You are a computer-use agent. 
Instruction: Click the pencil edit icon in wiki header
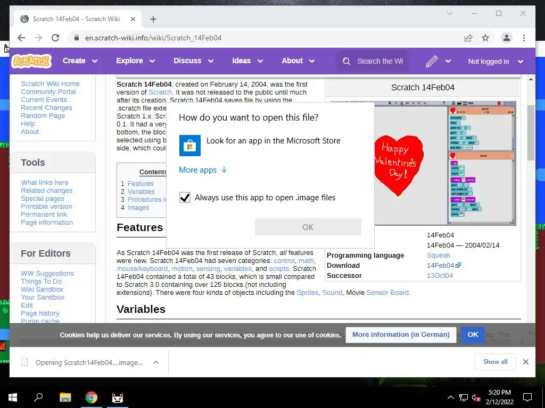pos(431,62)
